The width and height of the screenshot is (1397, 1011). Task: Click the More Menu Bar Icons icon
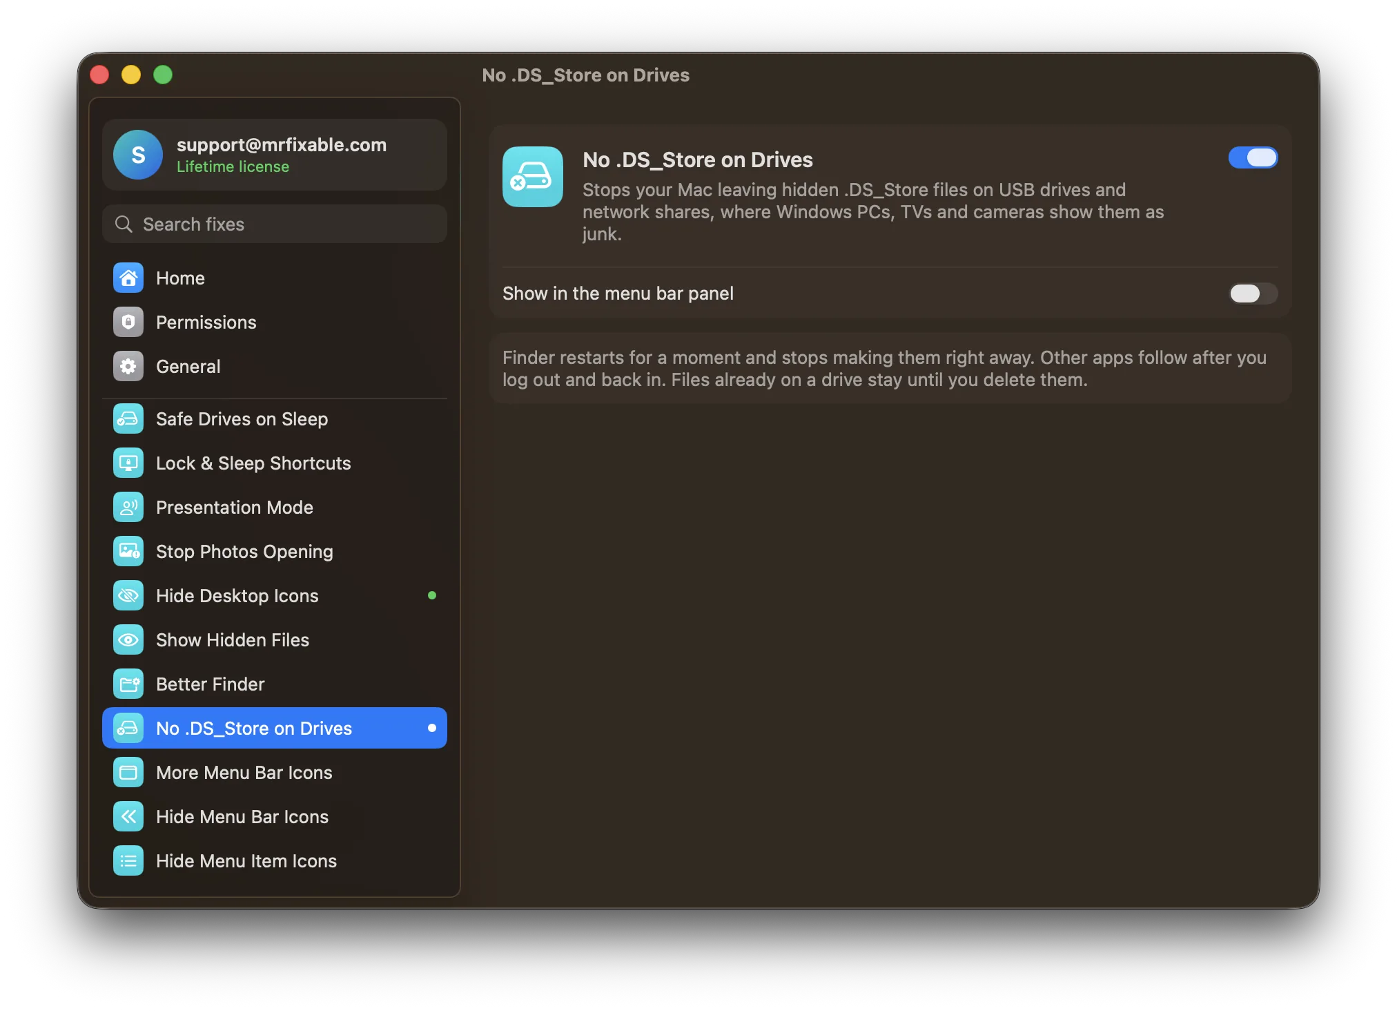128,772
